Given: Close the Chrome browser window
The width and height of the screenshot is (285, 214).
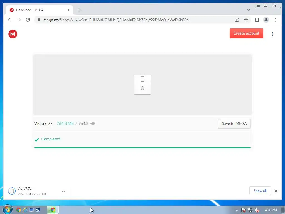Looking at the screenshot, I should point(275,6).
